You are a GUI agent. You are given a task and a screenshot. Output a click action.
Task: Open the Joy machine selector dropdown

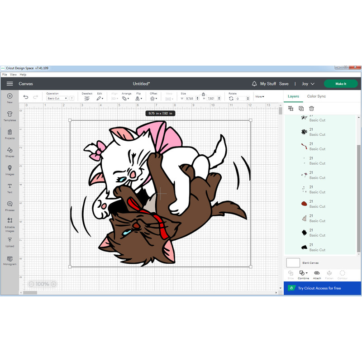(x=308, y=83)
